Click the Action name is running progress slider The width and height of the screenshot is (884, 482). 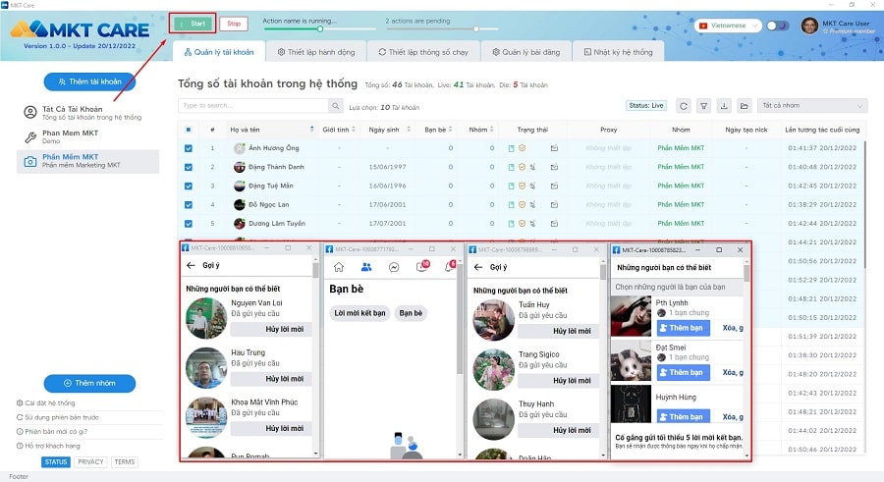[x=319, y=28]
